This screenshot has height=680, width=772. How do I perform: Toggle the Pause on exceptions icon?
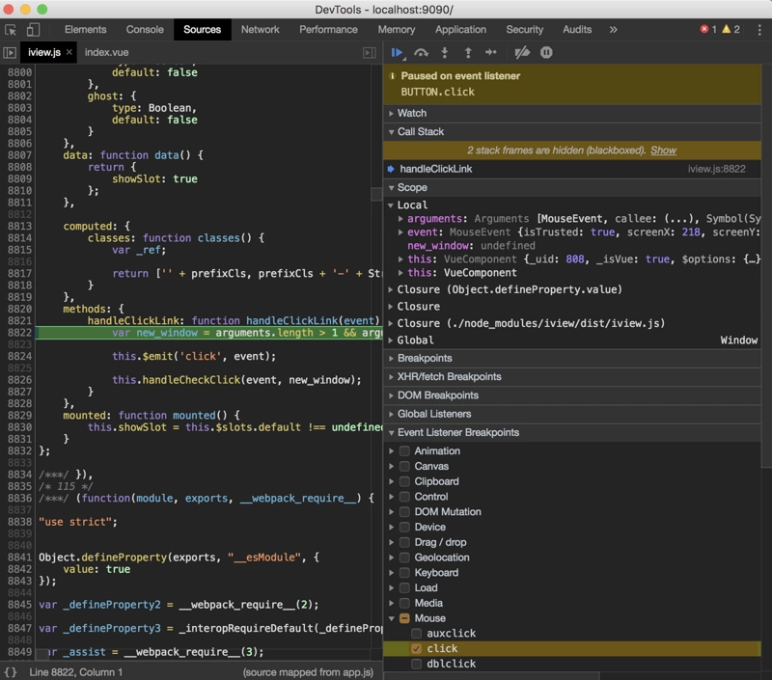coord(546,54)
